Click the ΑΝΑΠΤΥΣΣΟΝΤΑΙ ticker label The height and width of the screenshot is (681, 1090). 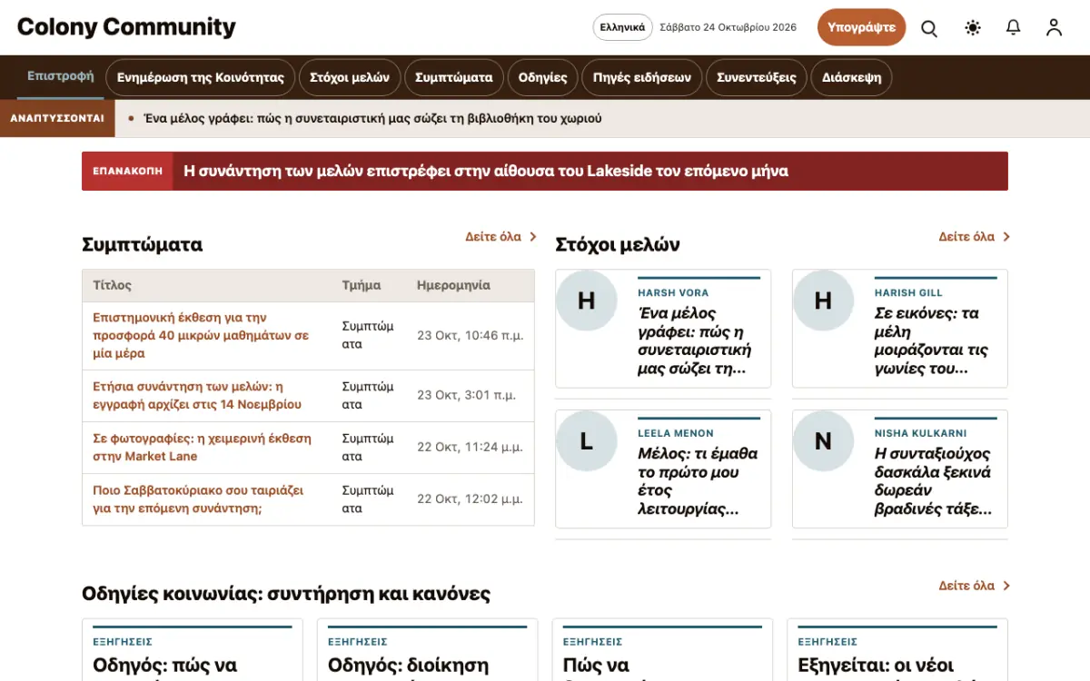(x=57, y=118)
